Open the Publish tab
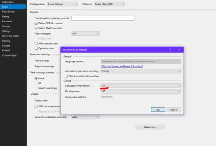 [x=6, y=51]
